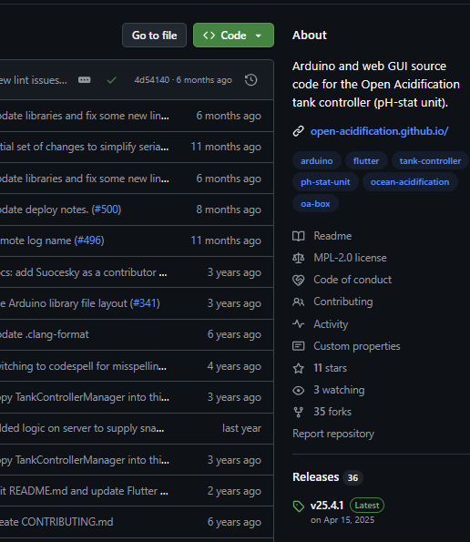
Task: Open the 'README.md and update Flutter' commit
Action: tap(84, 491)
